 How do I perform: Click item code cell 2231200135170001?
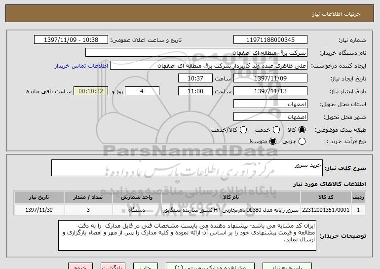pyautogui.click(x=326, y=210)
